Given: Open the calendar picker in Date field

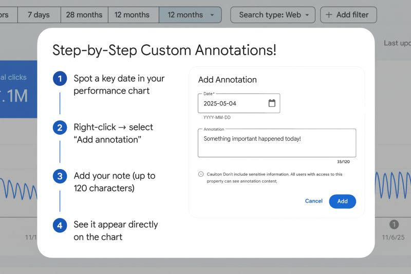Looking at the screenshot, I should tap(272, 103).
